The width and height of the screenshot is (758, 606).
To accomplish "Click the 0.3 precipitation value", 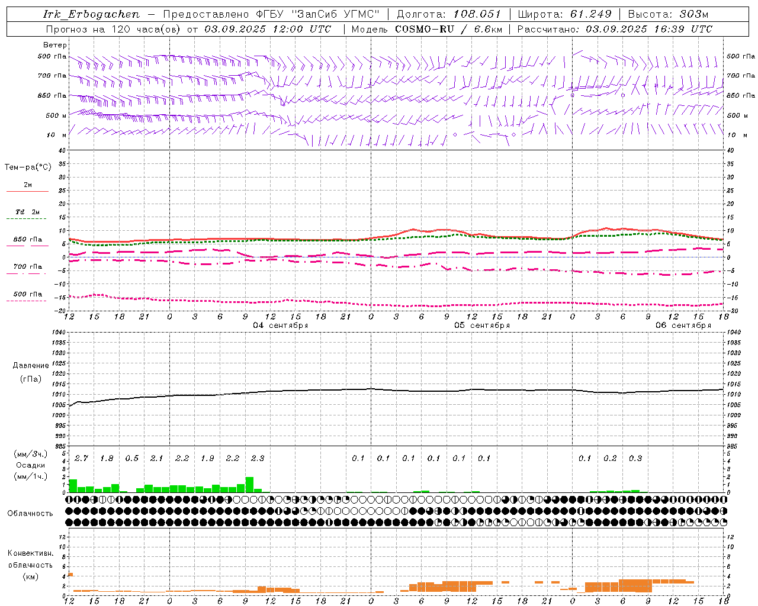I will pos(635,459).
